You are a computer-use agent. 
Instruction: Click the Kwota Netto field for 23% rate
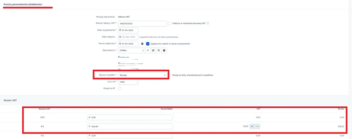130,118
